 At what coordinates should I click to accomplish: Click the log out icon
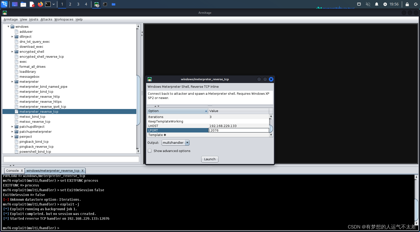(x=416, y=4)
